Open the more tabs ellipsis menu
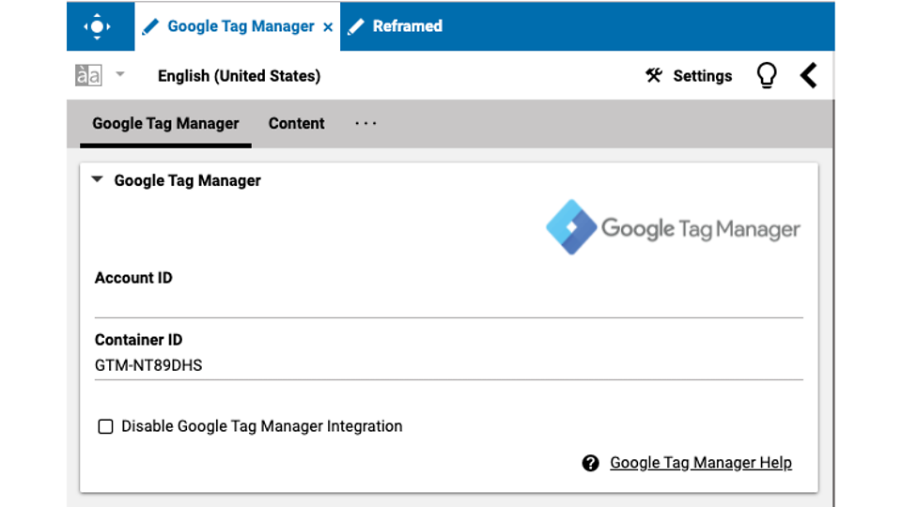This screenshot has height=507, width=902. [365, 123]
